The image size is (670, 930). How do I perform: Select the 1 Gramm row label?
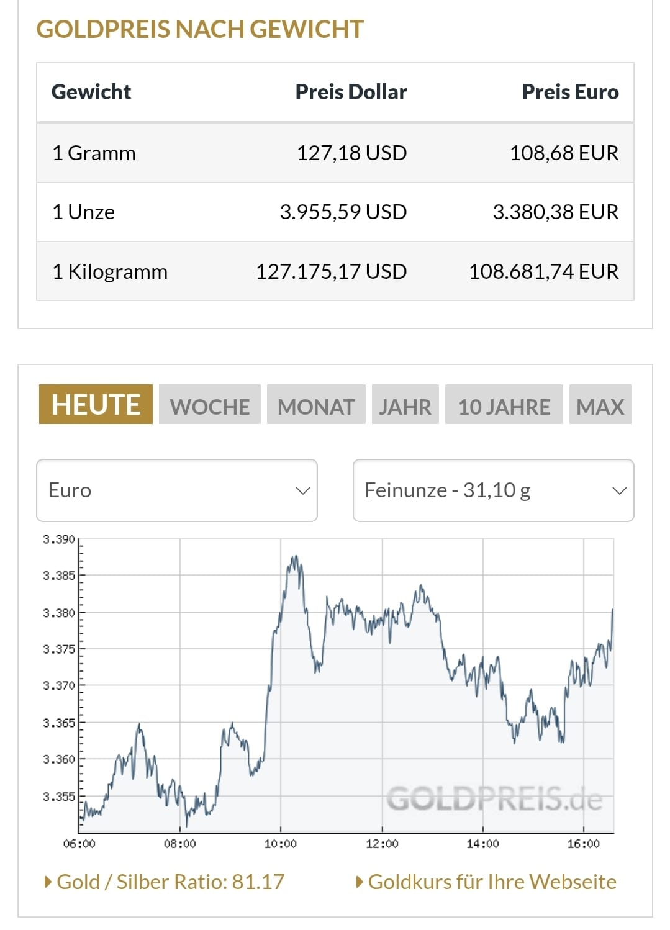coord(94,153)
